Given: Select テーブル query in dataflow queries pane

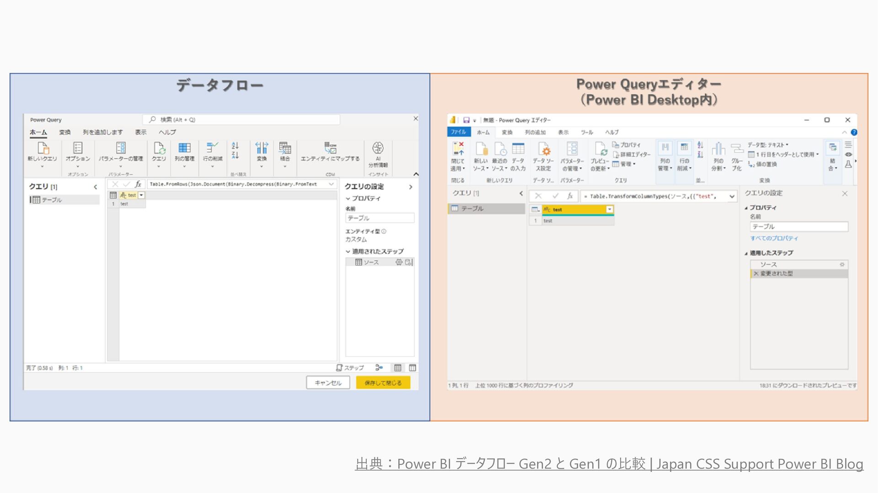Looking at the screenshot, I should 64,200.
